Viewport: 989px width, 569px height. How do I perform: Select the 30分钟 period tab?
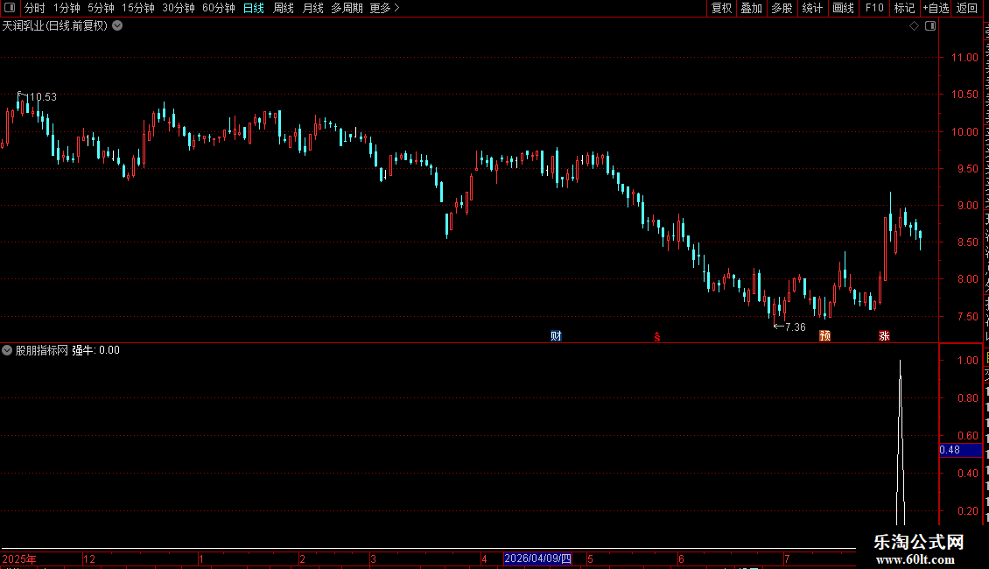pyautogui.click(x=179, y=8)
